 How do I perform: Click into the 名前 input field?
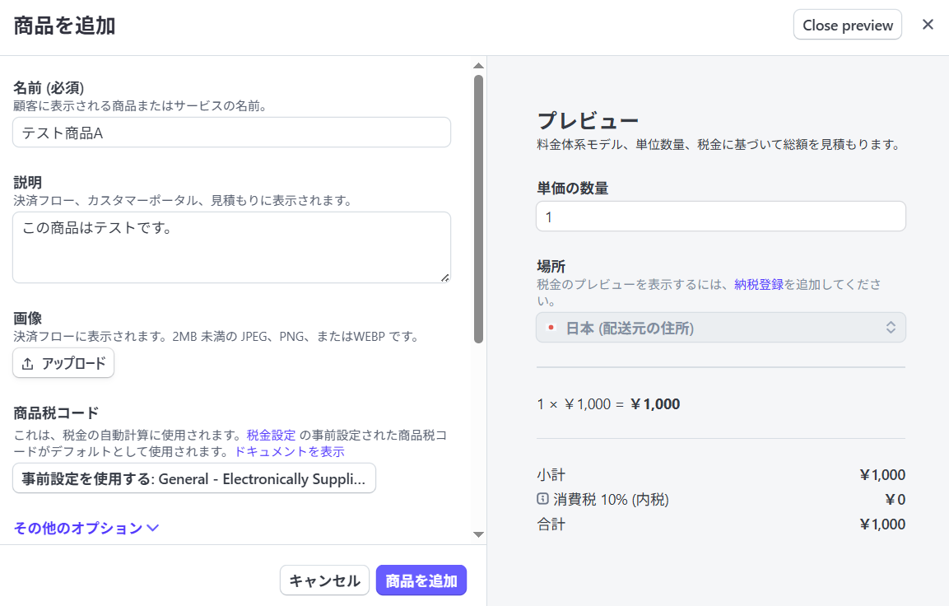pos(231,133)
